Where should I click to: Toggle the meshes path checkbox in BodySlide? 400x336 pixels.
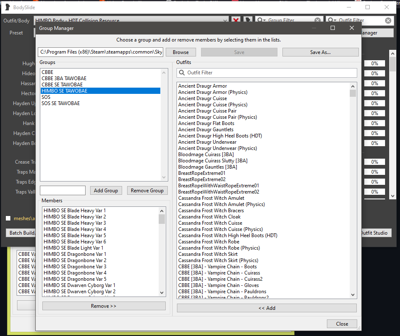pos(8,218)
